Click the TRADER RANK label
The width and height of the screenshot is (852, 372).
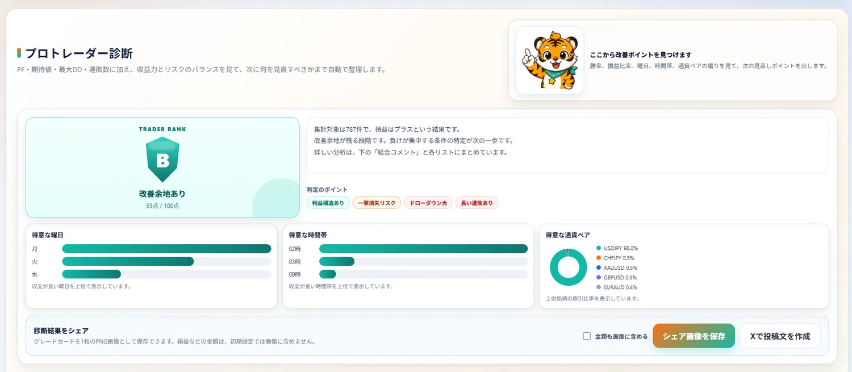pyautogui.click(x=162, y=129)
